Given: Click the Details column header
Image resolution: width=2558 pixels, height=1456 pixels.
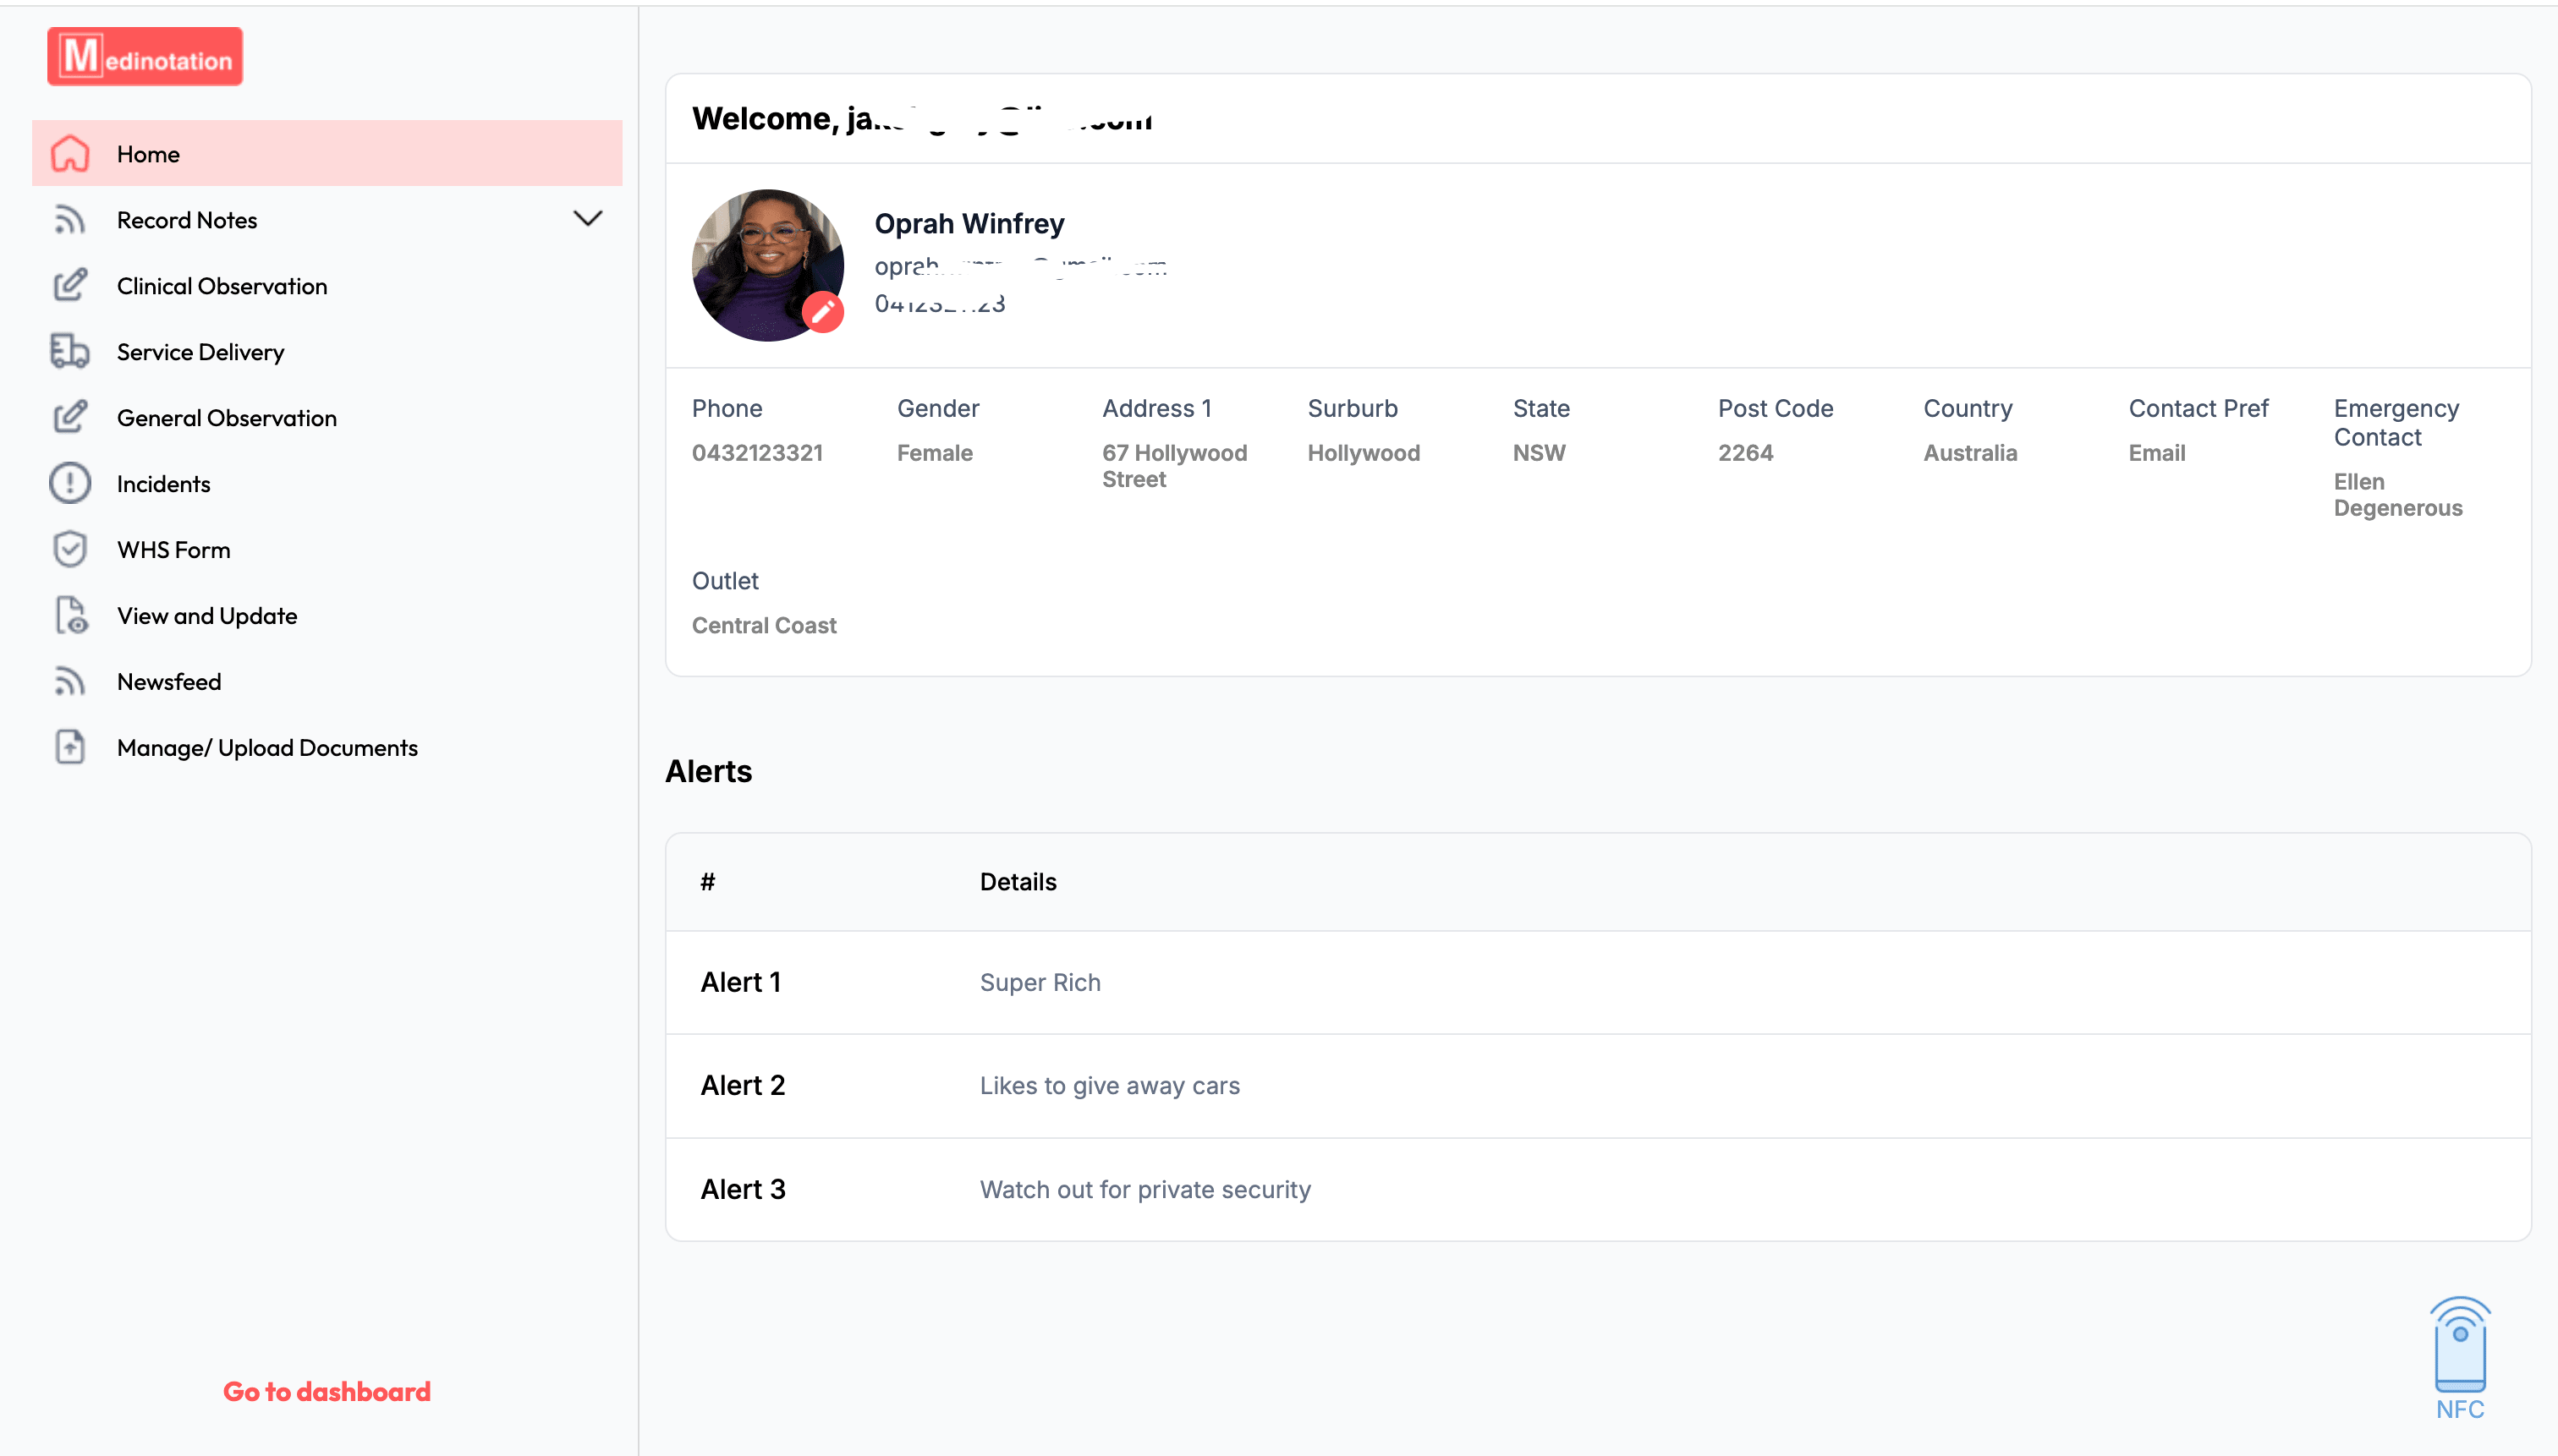Looking at the screenshot, I should click(x=1018, y=881).
